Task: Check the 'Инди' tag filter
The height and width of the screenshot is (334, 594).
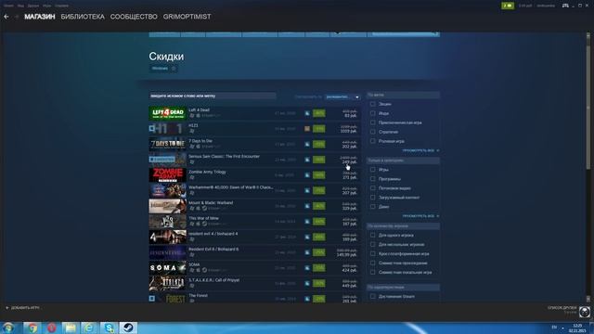Action: 373,113
